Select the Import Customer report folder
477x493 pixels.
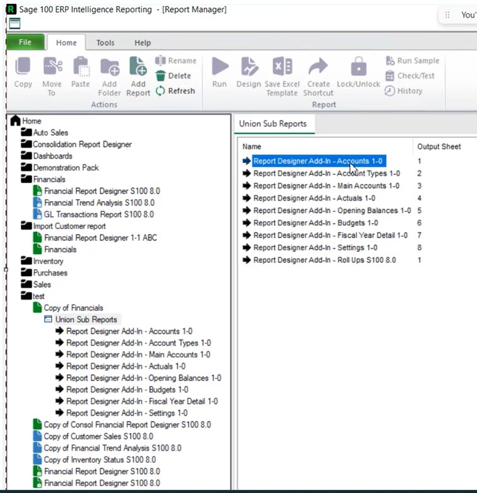[69, 226]
